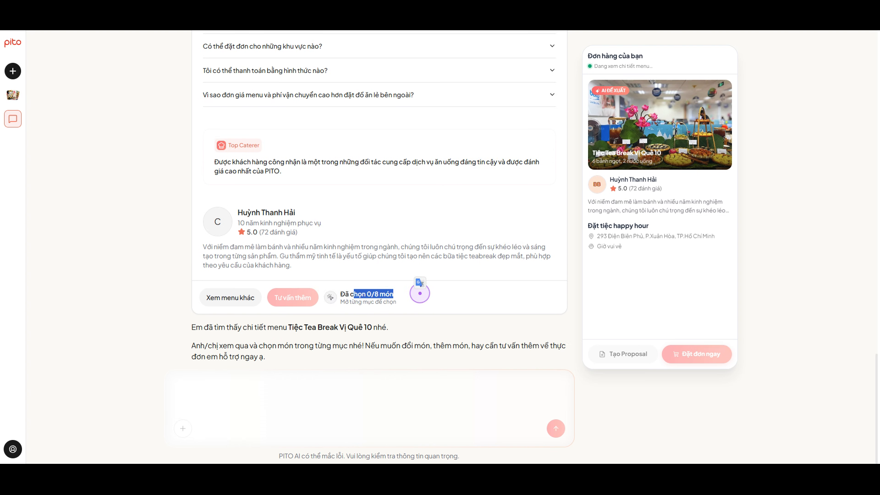Expand the 'Tôi có thể thanh toán' question chevron
Screen dimensions: 880x495
552,70
